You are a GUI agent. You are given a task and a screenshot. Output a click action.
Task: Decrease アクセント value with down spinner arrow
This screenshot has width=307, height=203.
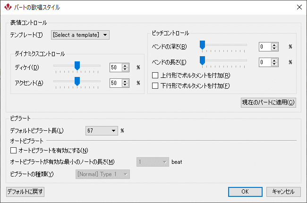(x=125, y=85)
